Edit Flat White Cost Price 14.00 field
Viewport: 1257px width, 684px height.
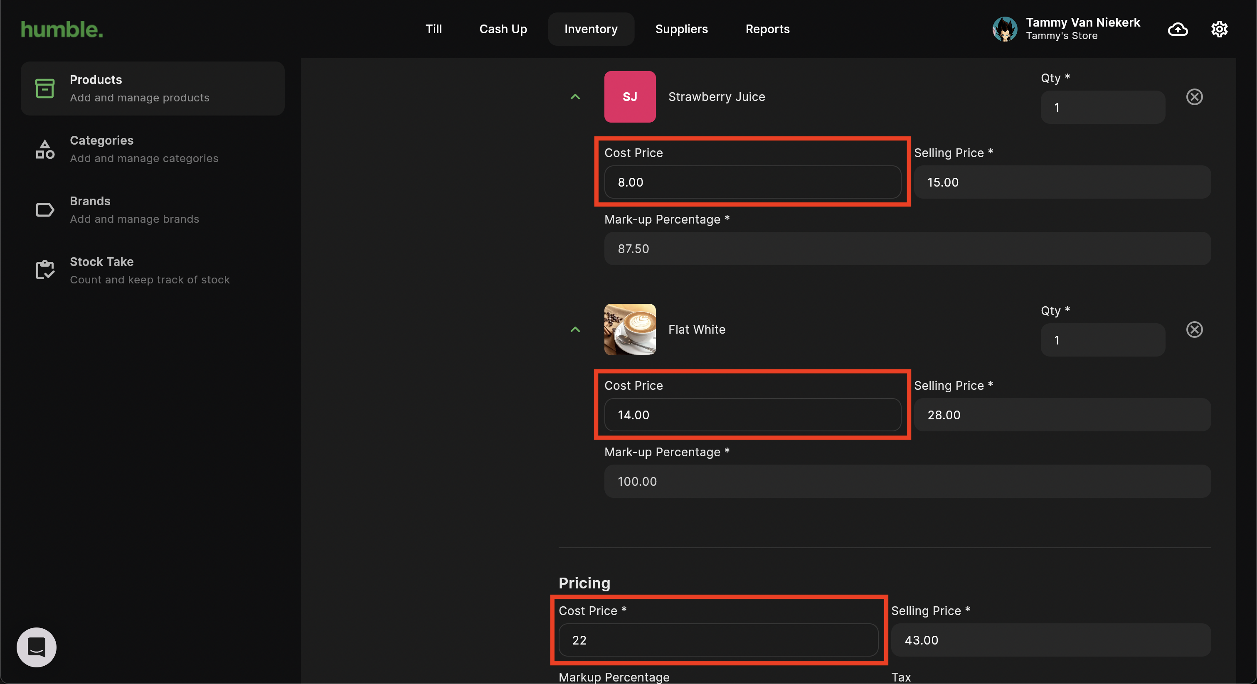[x=752, y=415]
